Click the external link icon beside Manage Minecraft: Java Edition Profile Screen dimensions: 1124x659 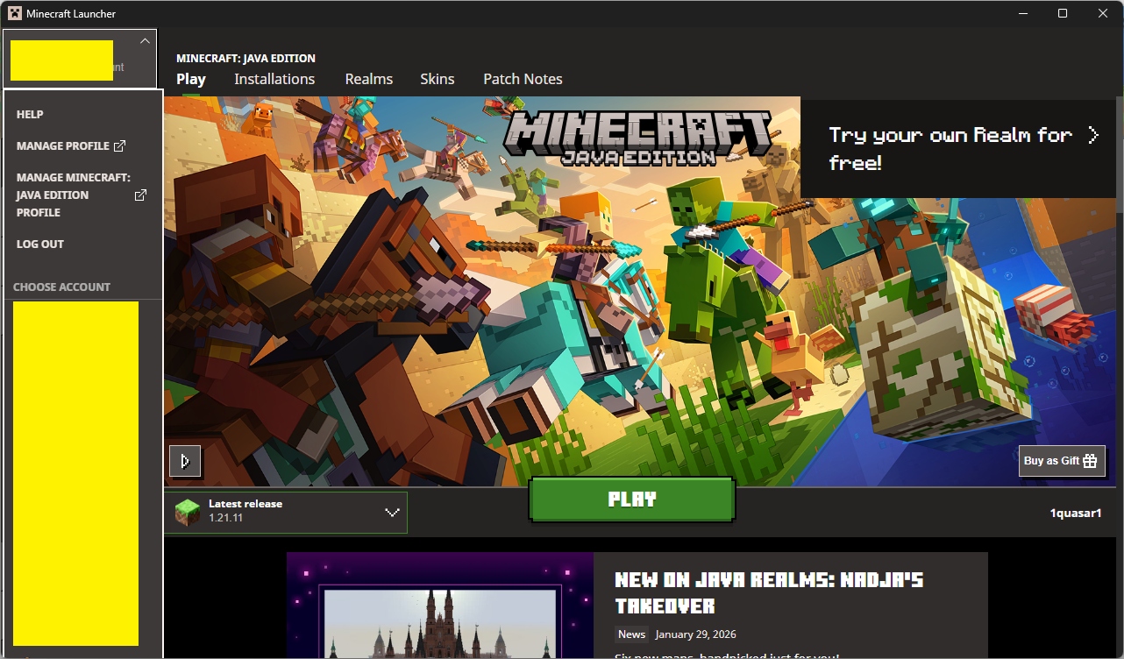(140, 195)
